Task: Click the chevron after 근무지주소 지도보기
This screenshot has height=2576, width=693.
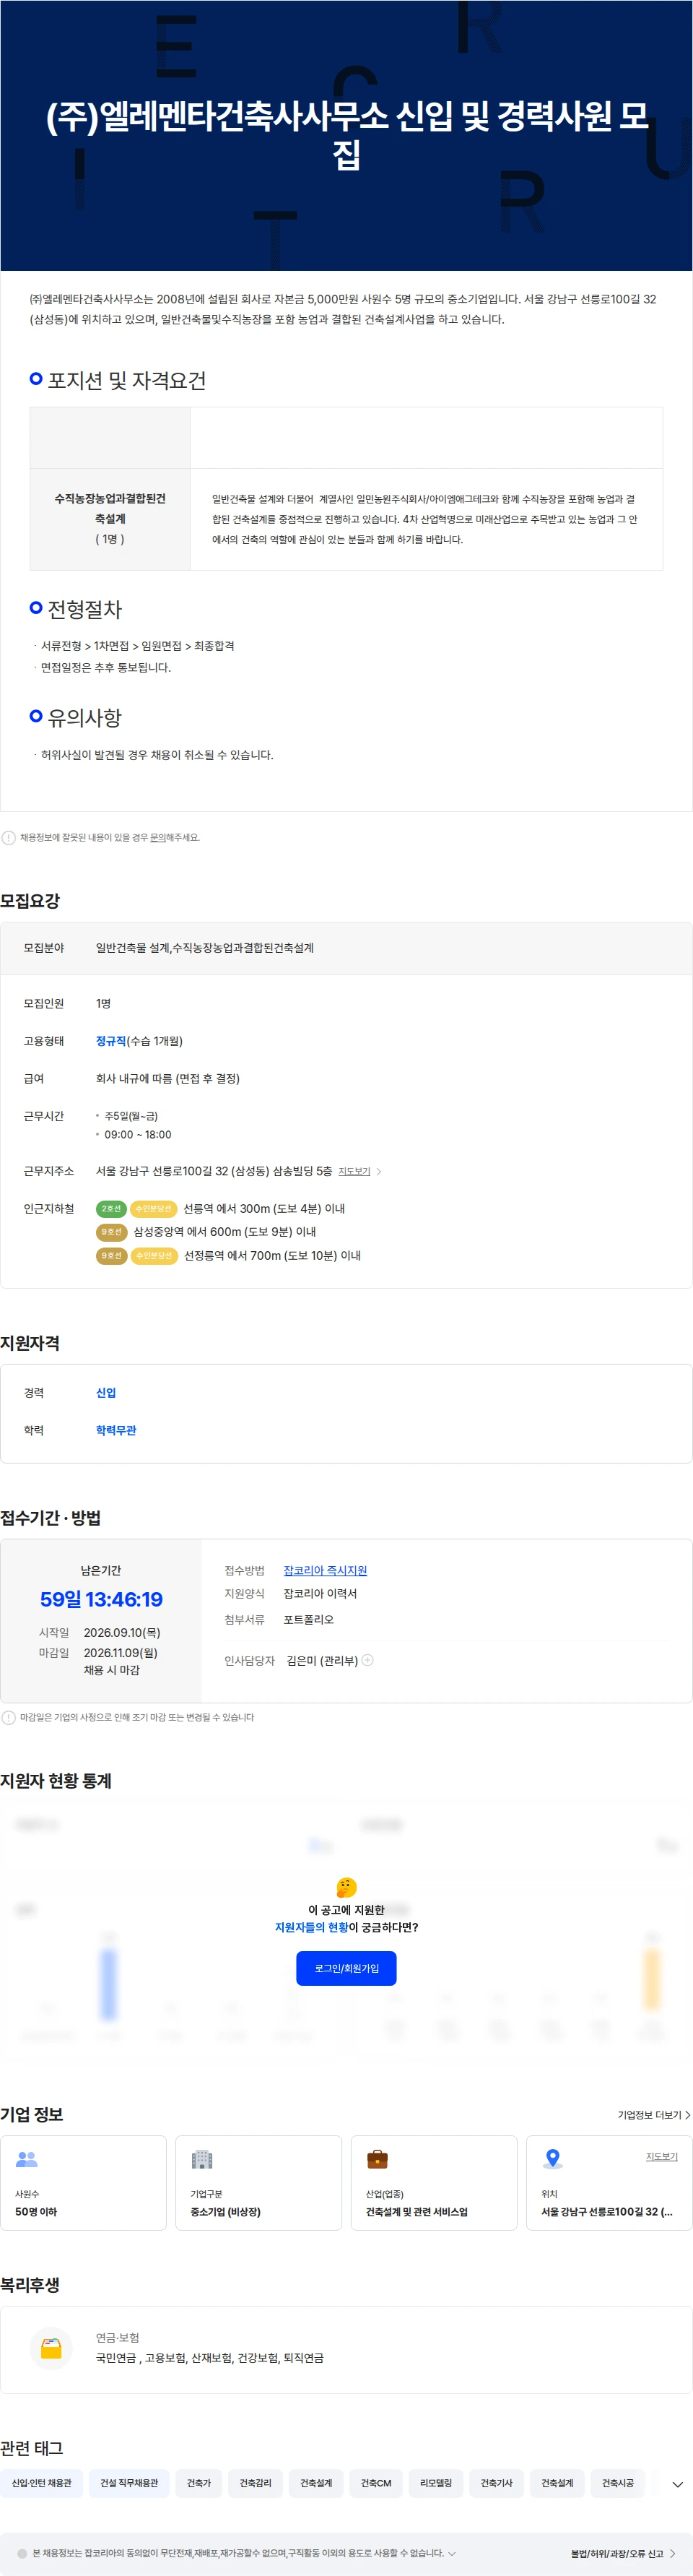Action: pyautogui.click(x=379, y=1171)
